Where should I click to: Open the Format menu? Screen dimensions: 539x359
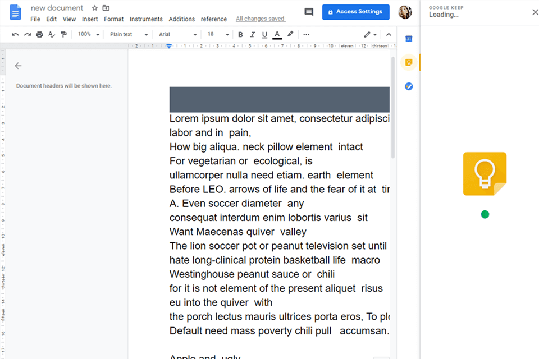point(113,19)
